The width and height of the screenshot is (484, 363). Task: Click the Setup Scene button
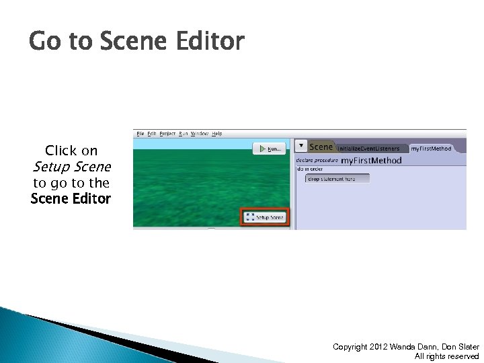click(x=265, y=217)
